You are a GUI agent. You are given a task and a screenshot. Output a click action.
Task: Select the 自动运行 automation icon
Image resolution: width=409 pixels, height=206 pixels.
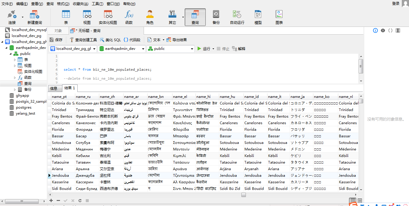pyautogui.click(x=237, y=17)
